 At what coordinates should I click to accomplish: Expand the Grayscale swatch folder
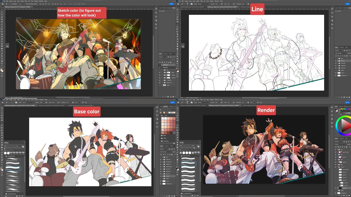pos(160,141)
